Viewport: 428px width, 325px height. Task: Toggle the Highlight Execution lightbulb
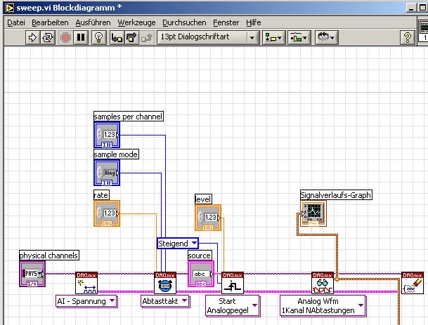tap(99, 37)
